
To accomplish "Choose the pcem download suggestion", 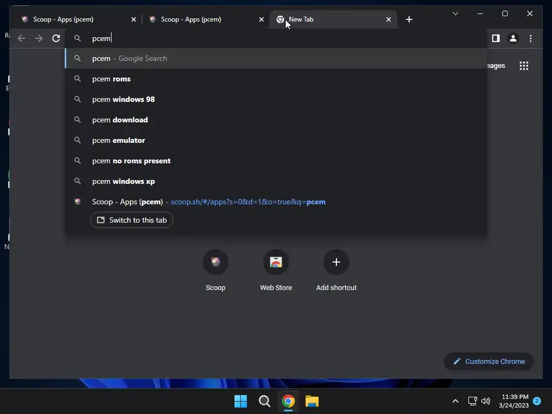I will point(276,120).
